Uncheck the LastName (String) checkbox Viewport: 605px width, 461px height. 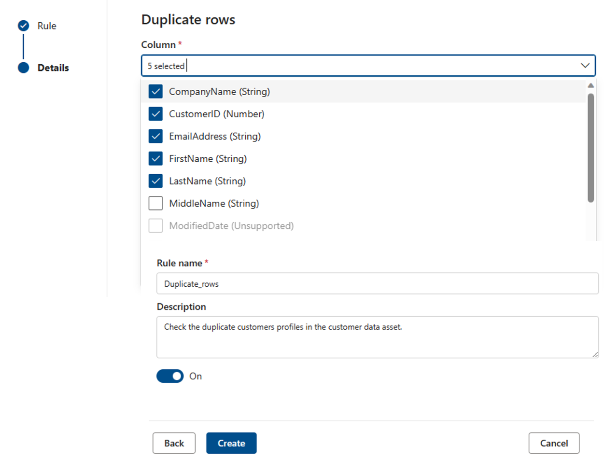tap(155, 181)
